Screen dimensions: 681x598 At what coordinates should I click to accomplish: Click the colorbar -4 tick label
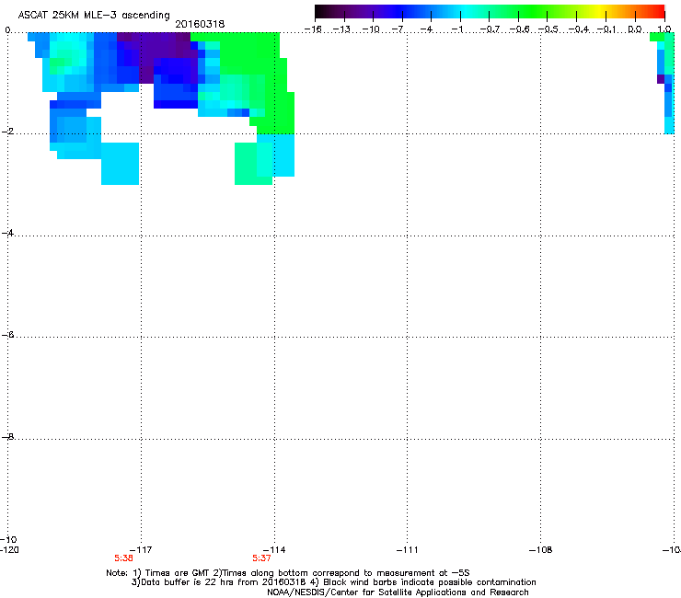[427, 29]
